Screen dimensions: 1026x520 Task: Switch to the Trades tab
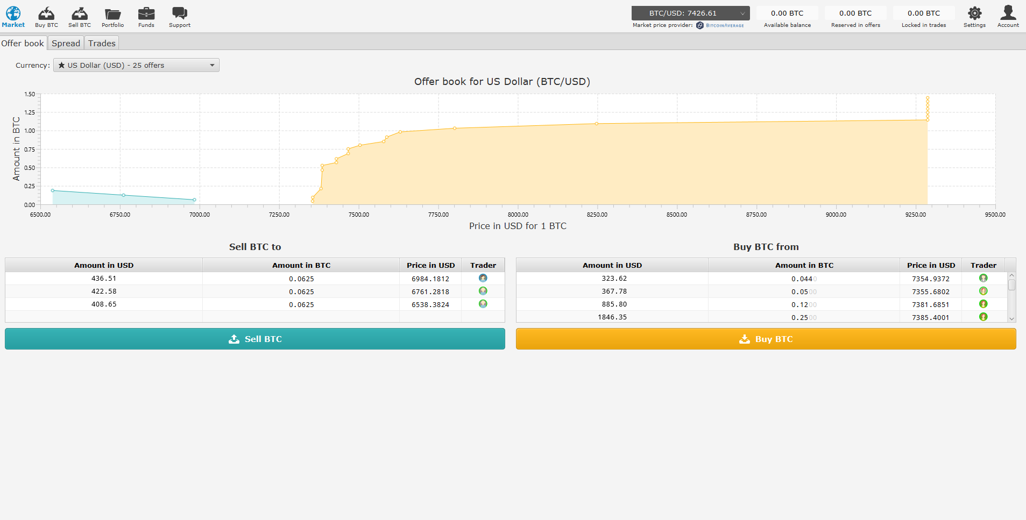pos(102,43)
